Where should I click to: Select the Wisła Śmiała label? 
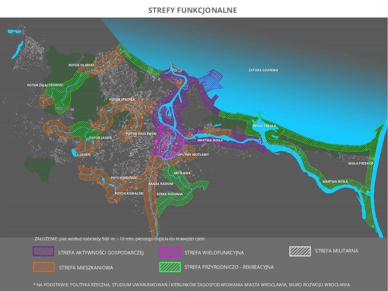(x=264, y=126)
